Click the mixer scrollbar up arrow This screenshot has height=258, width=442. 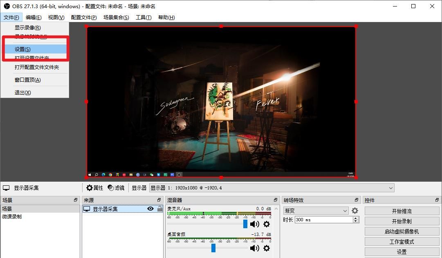(276, 209)
